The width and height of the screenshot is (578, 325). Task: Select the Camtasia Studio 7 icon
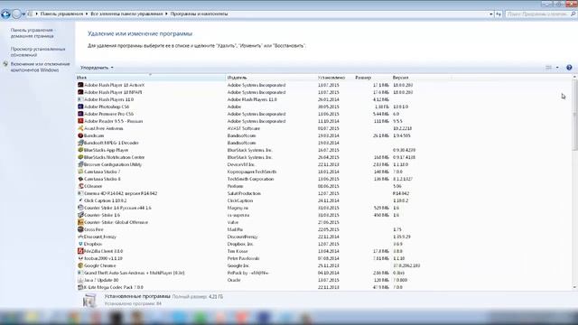tap(80, 172)
